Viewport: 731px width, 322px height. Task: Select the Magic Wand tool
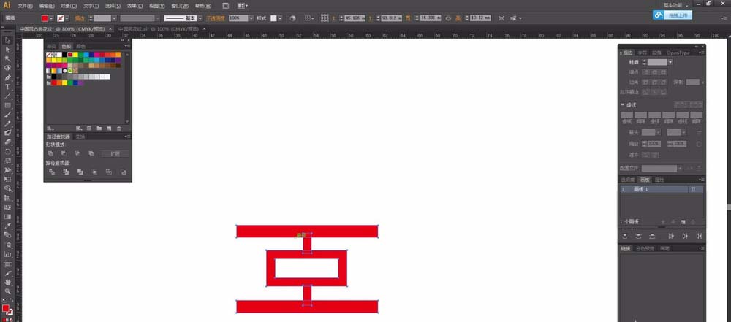tap(7, 59)
